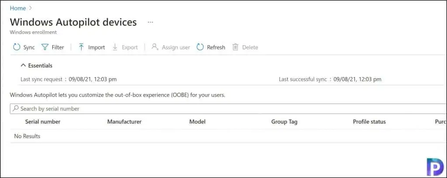
Task: Click the Refresh button label
Action: coord(216,47)
